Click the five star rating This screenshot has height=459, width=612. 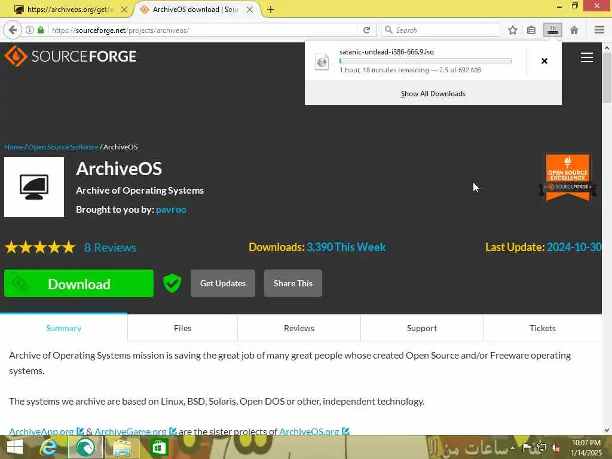pyautogui.click(x=40, y=247)
